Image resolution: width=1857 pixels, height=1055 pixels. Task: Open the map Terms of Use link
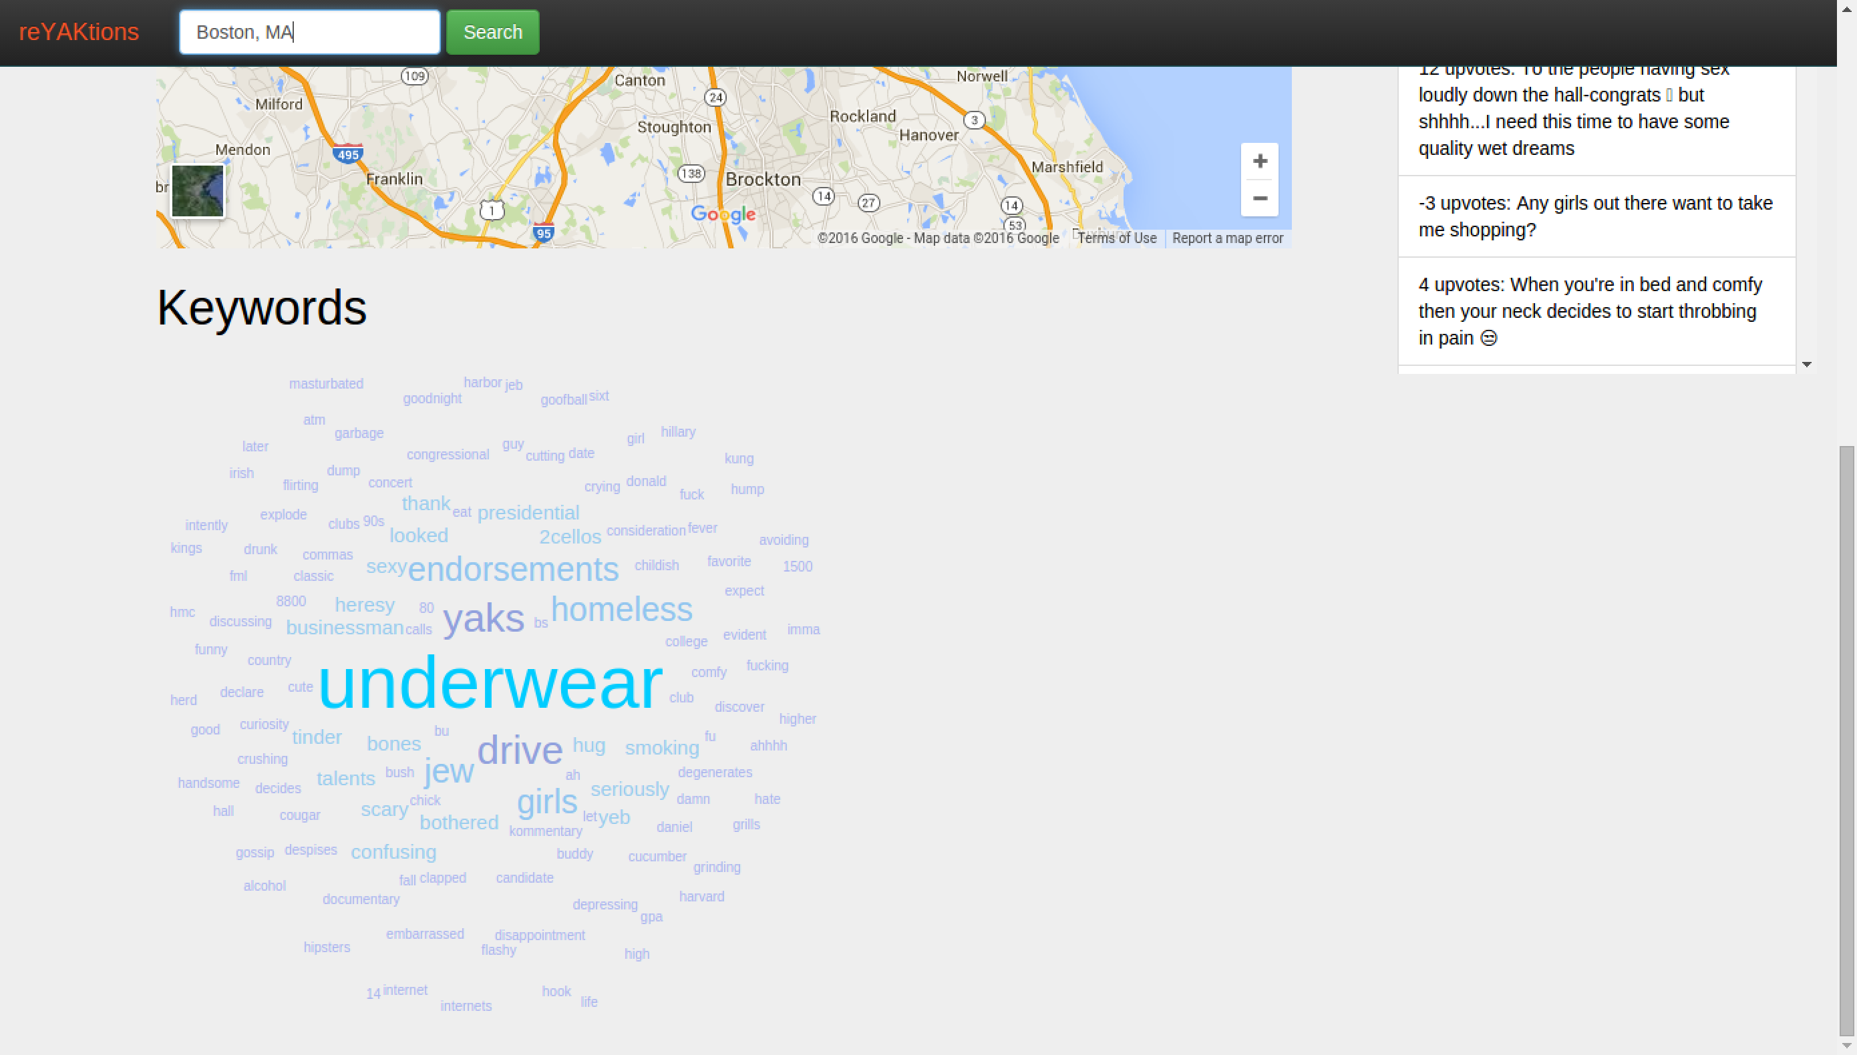coord(1116,238)
